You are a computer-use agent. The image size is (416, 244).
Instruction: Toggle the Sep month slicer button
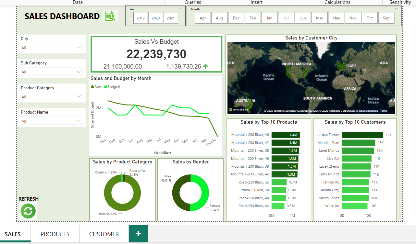(x=386, y=18)
